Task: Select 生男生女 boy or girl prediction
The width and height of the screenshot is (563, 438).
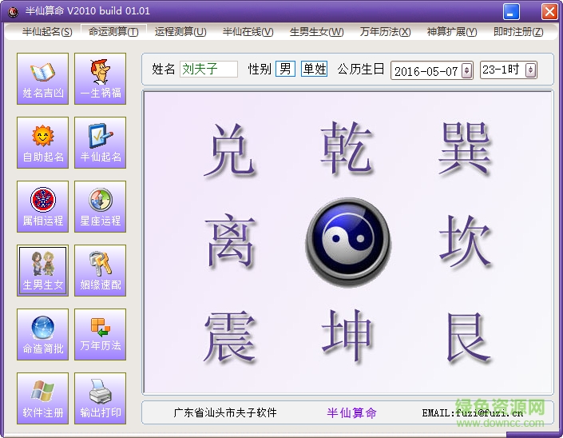Action: click(43, 271)
